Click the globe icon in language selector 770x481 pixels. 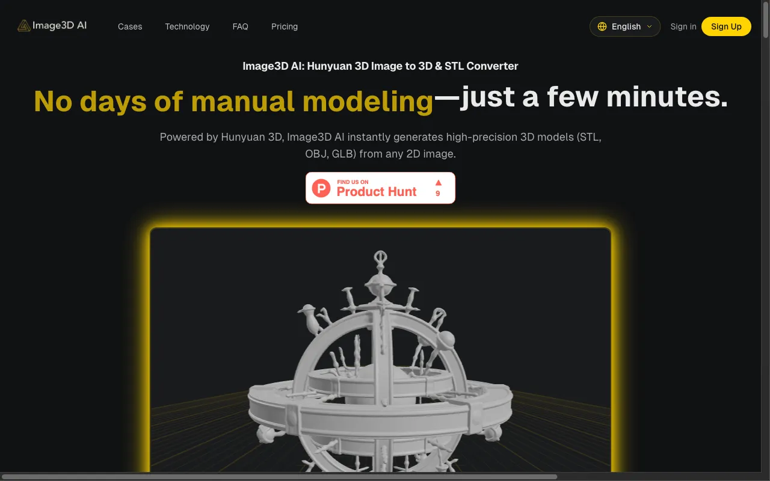[602, 26]
